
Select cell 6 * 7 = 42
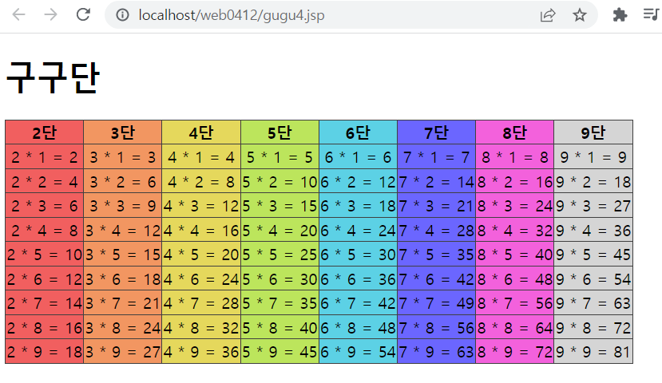[x=358, y=303]
